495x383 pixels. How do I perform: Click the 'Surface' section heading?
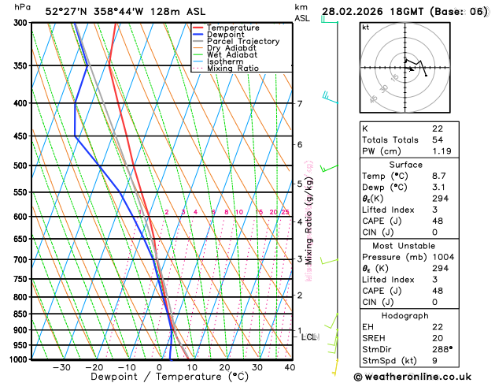pyautogui.click(x=405, y=165)
